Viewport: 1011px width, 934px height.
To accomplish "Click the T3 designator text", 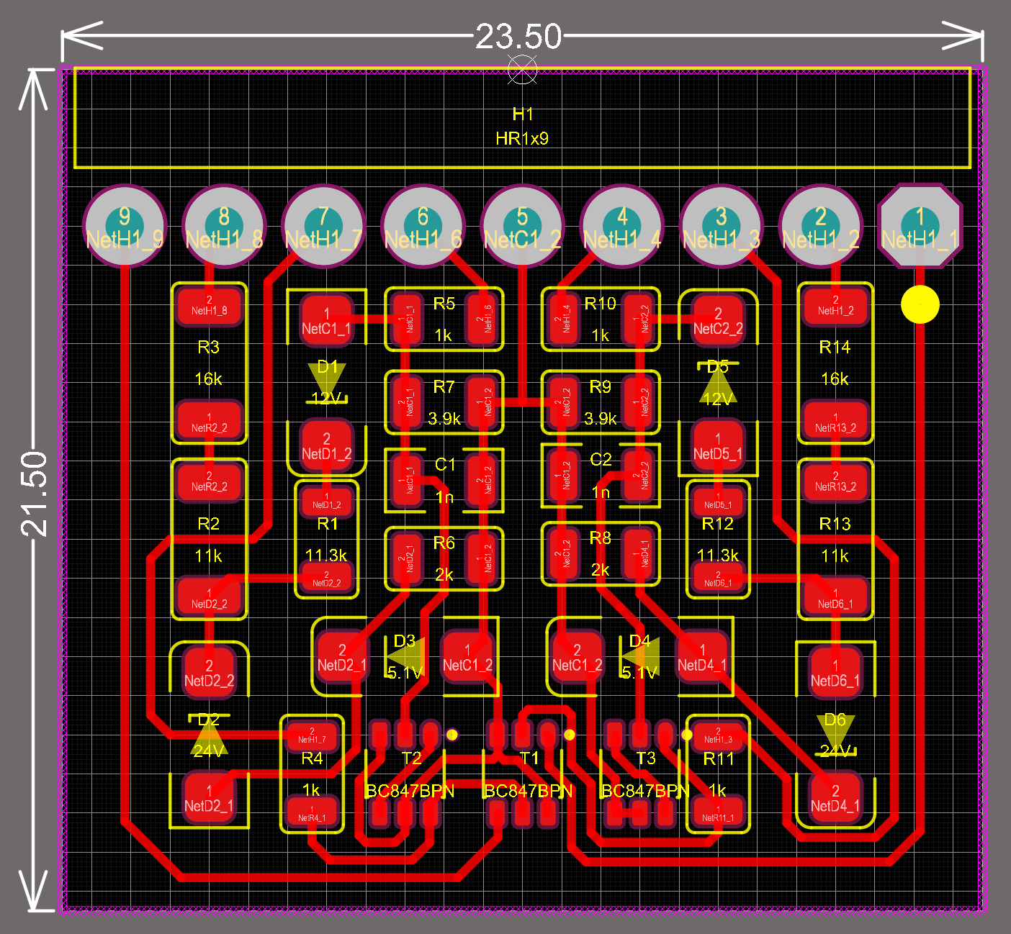I will click(x=646, y=758).
